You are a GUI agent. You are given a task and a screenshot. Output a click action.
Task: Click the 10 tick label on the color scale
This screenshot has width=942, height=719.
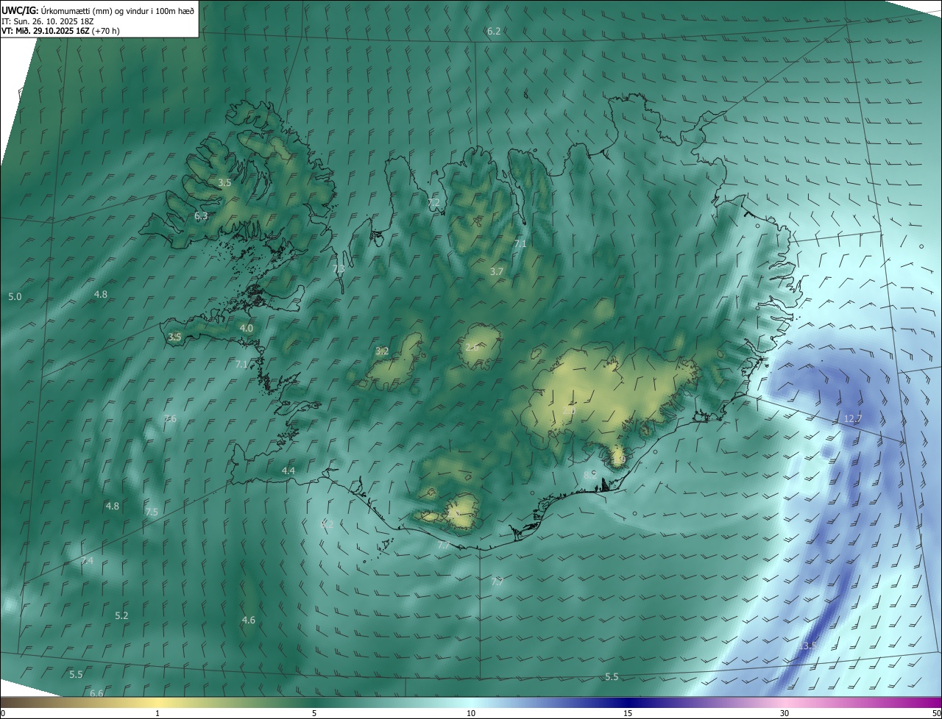[x=471, y=714]
